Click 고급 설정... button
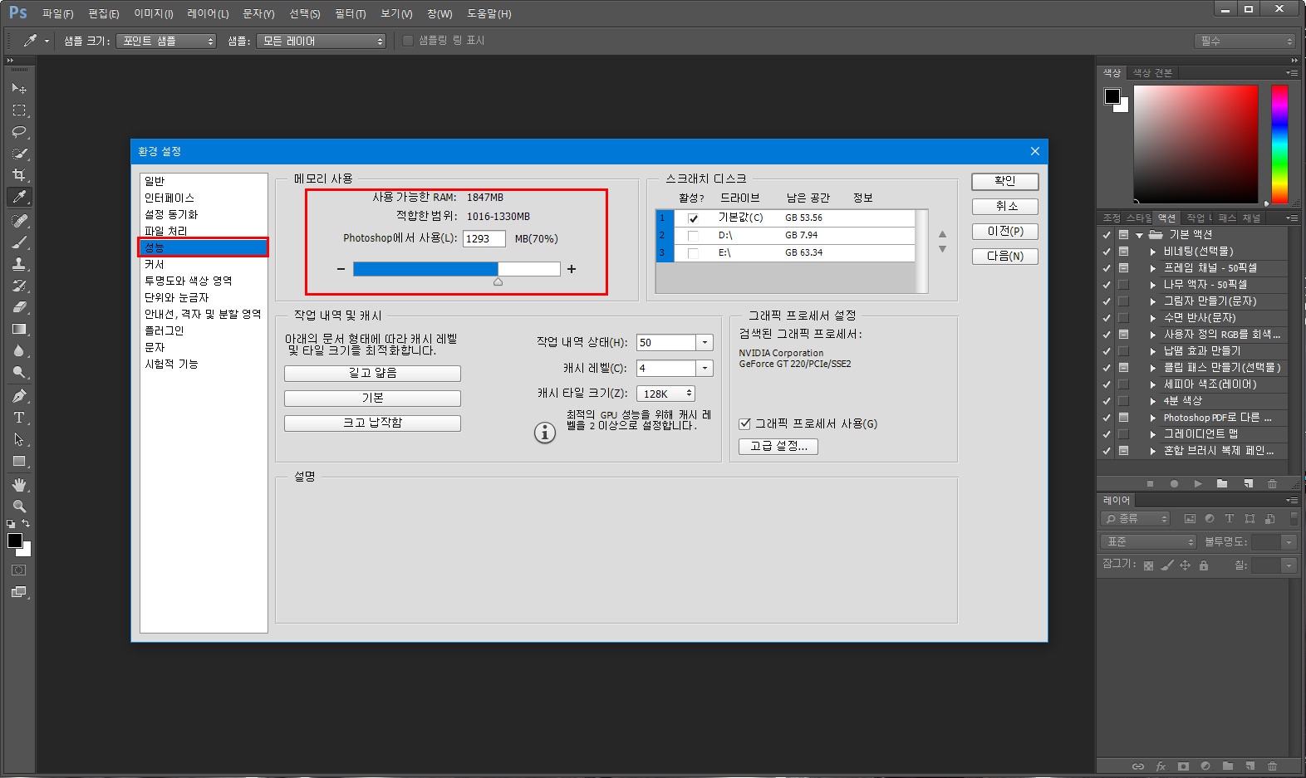 (x=778, y=446)
